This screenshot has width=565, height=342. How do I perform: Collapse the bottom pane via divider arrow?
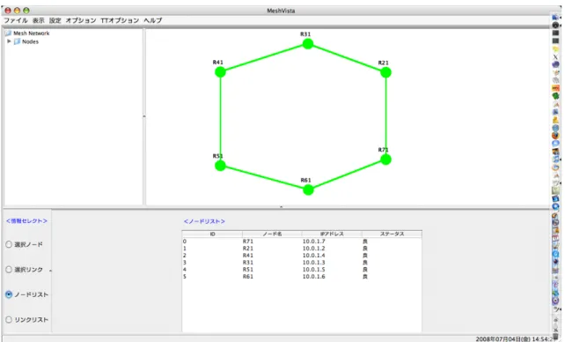281,207
